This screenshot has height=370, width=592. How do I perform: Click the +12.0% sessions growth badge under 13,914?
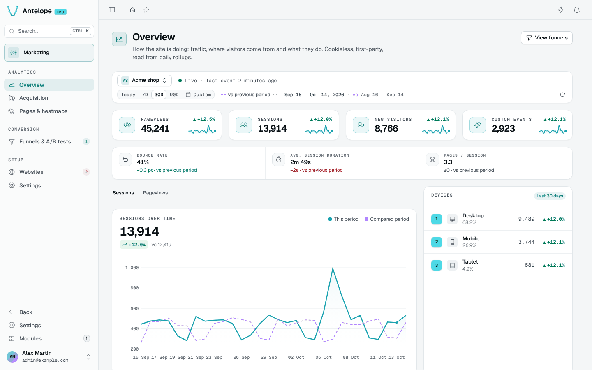[x=134, y=245]
